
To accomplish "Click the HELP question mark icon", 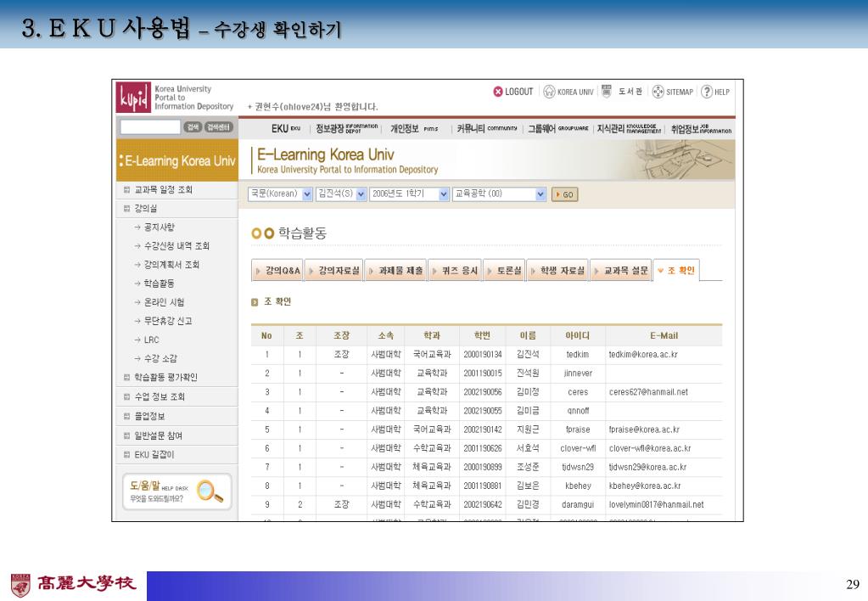I will pos(707,92).
